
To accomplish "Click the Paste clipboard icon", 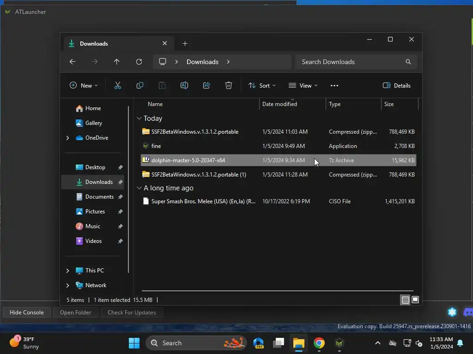I will click(x=162, y=85).
